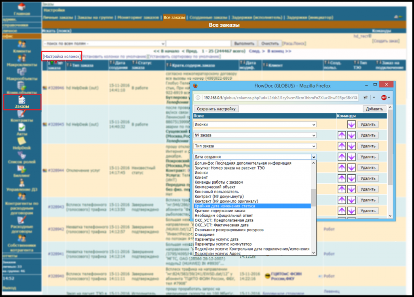The width and height of the screenshot is (414, 297).
Task: Open the Заказы section in the sidebar
Action: tap(22, 102)
